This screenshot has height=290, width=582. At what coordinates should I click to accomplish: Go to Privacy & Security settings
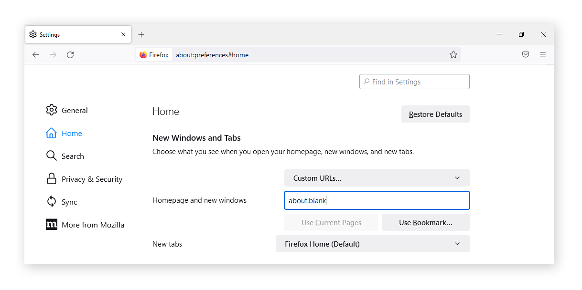[x=92, y=179]
